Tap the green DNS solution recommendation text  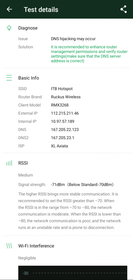tap(89, 54)
